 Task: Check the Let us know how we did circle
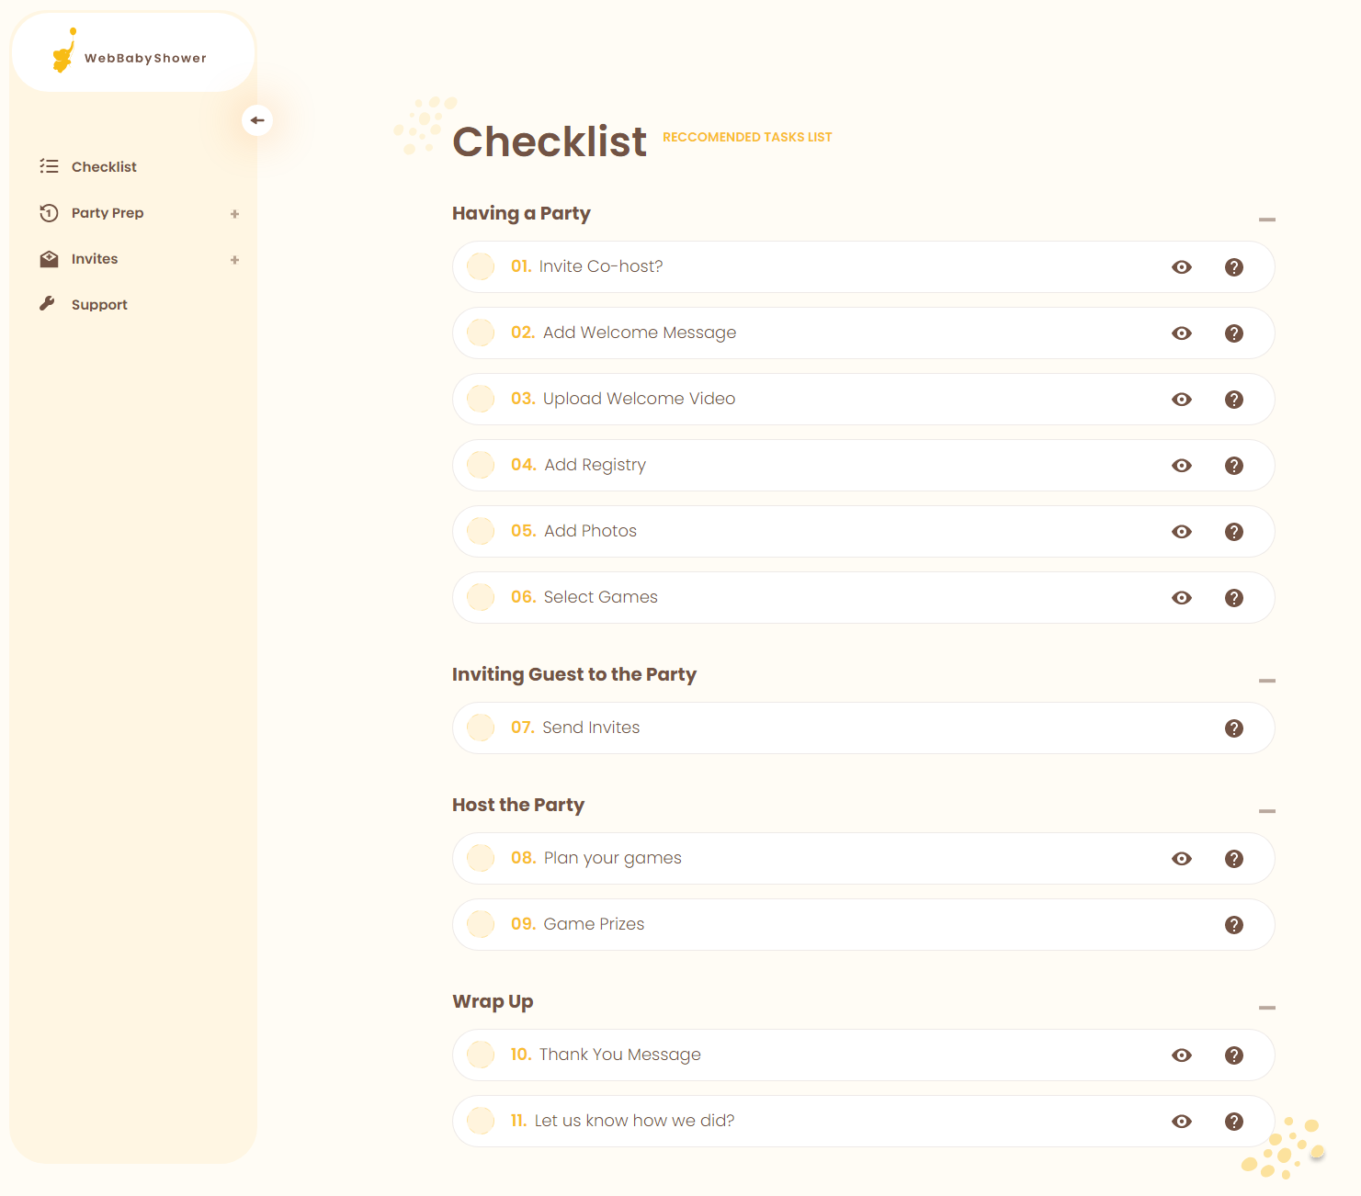pos(481,1121)
